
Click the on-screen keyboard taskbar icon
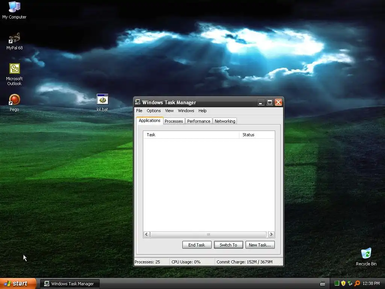click(323, 284)
